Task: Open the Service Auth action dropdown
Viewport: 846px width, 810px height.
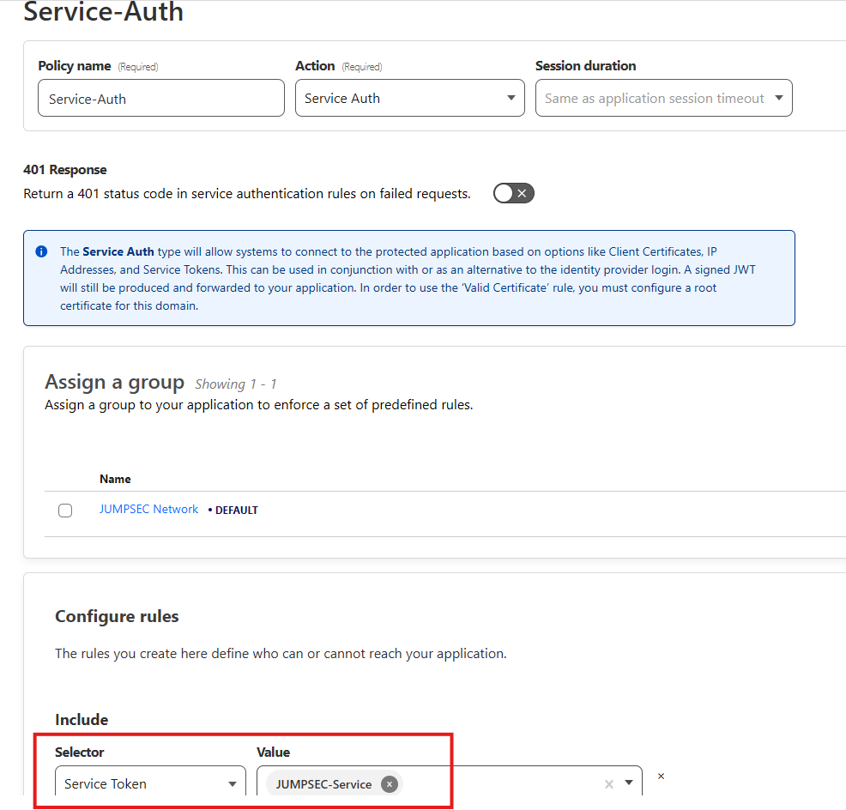Action: [x=408, y=98]
